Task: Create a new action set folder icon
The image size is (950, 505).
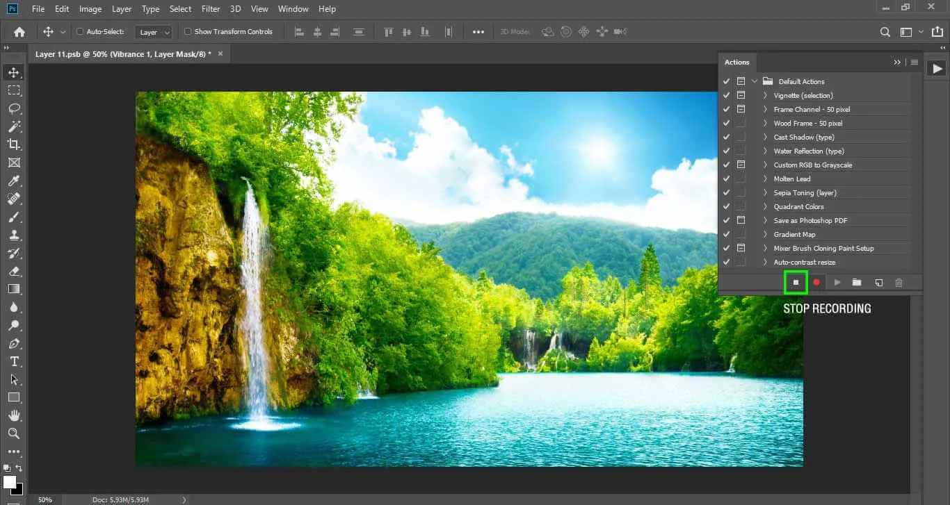Action: pyautogui.click(x=857, y=283)
